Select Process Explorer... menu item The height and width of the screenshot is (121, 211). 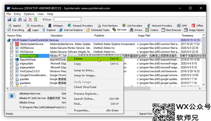click(x=95, y=94)
